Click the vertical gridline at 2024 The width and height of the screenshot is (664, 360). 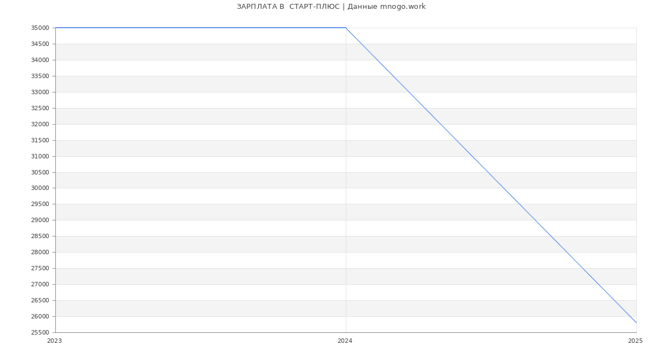(x=346, y=183)
